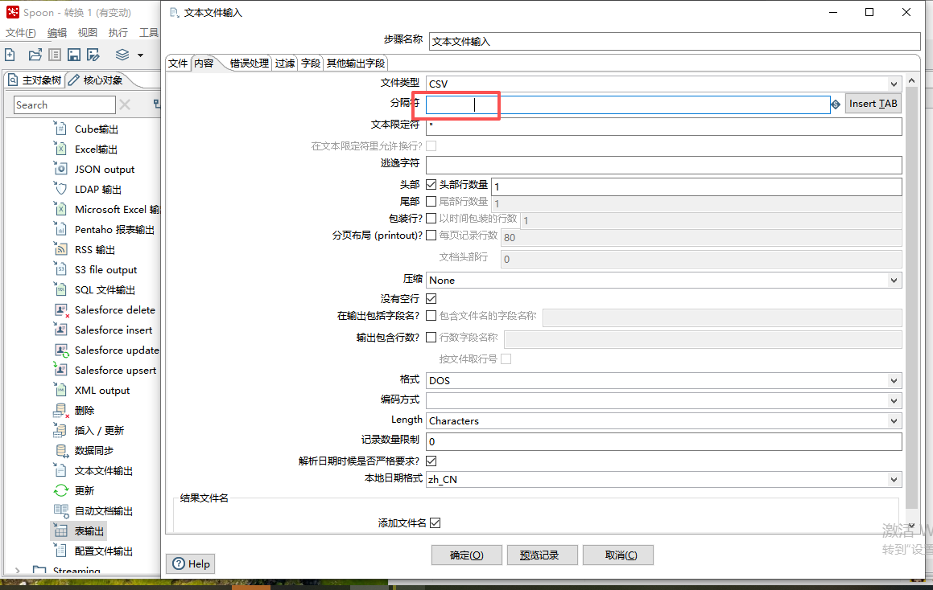Select the SQL 文件输出 step icon

pyautogui.click(x=60, y=289)
